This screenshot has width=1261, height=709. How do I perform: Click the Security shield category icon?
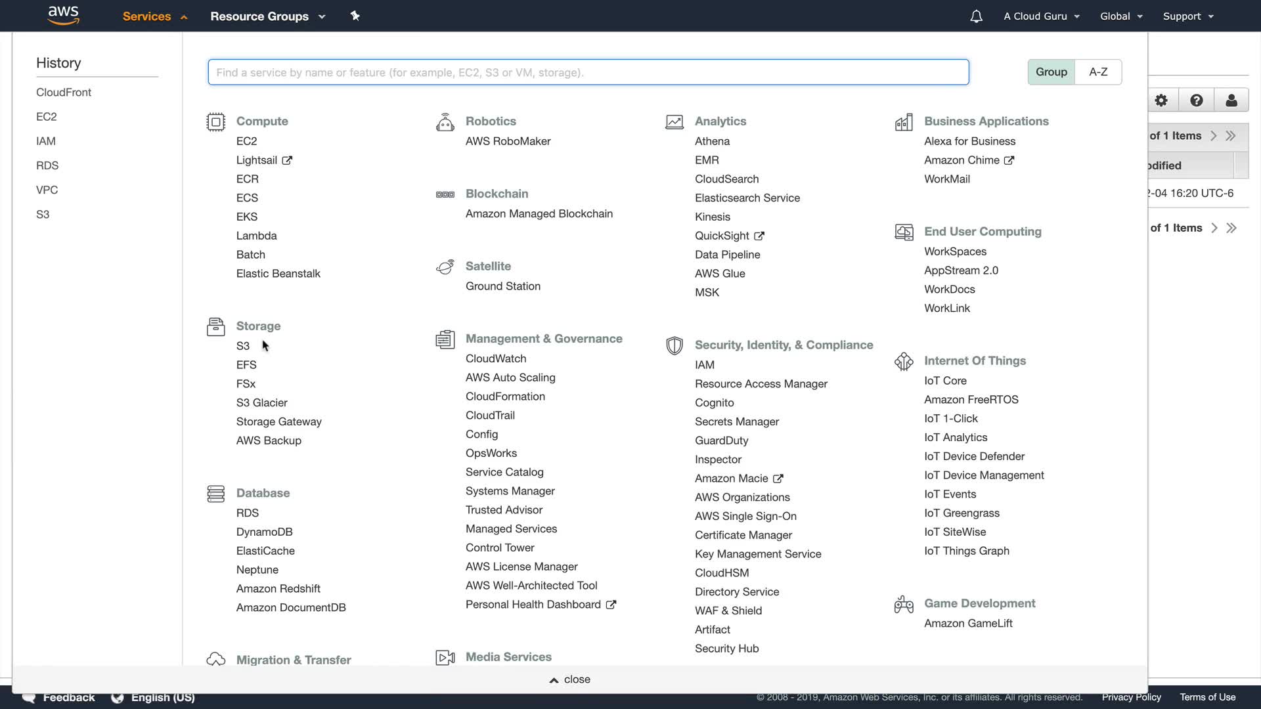click(x=674, y=345)
